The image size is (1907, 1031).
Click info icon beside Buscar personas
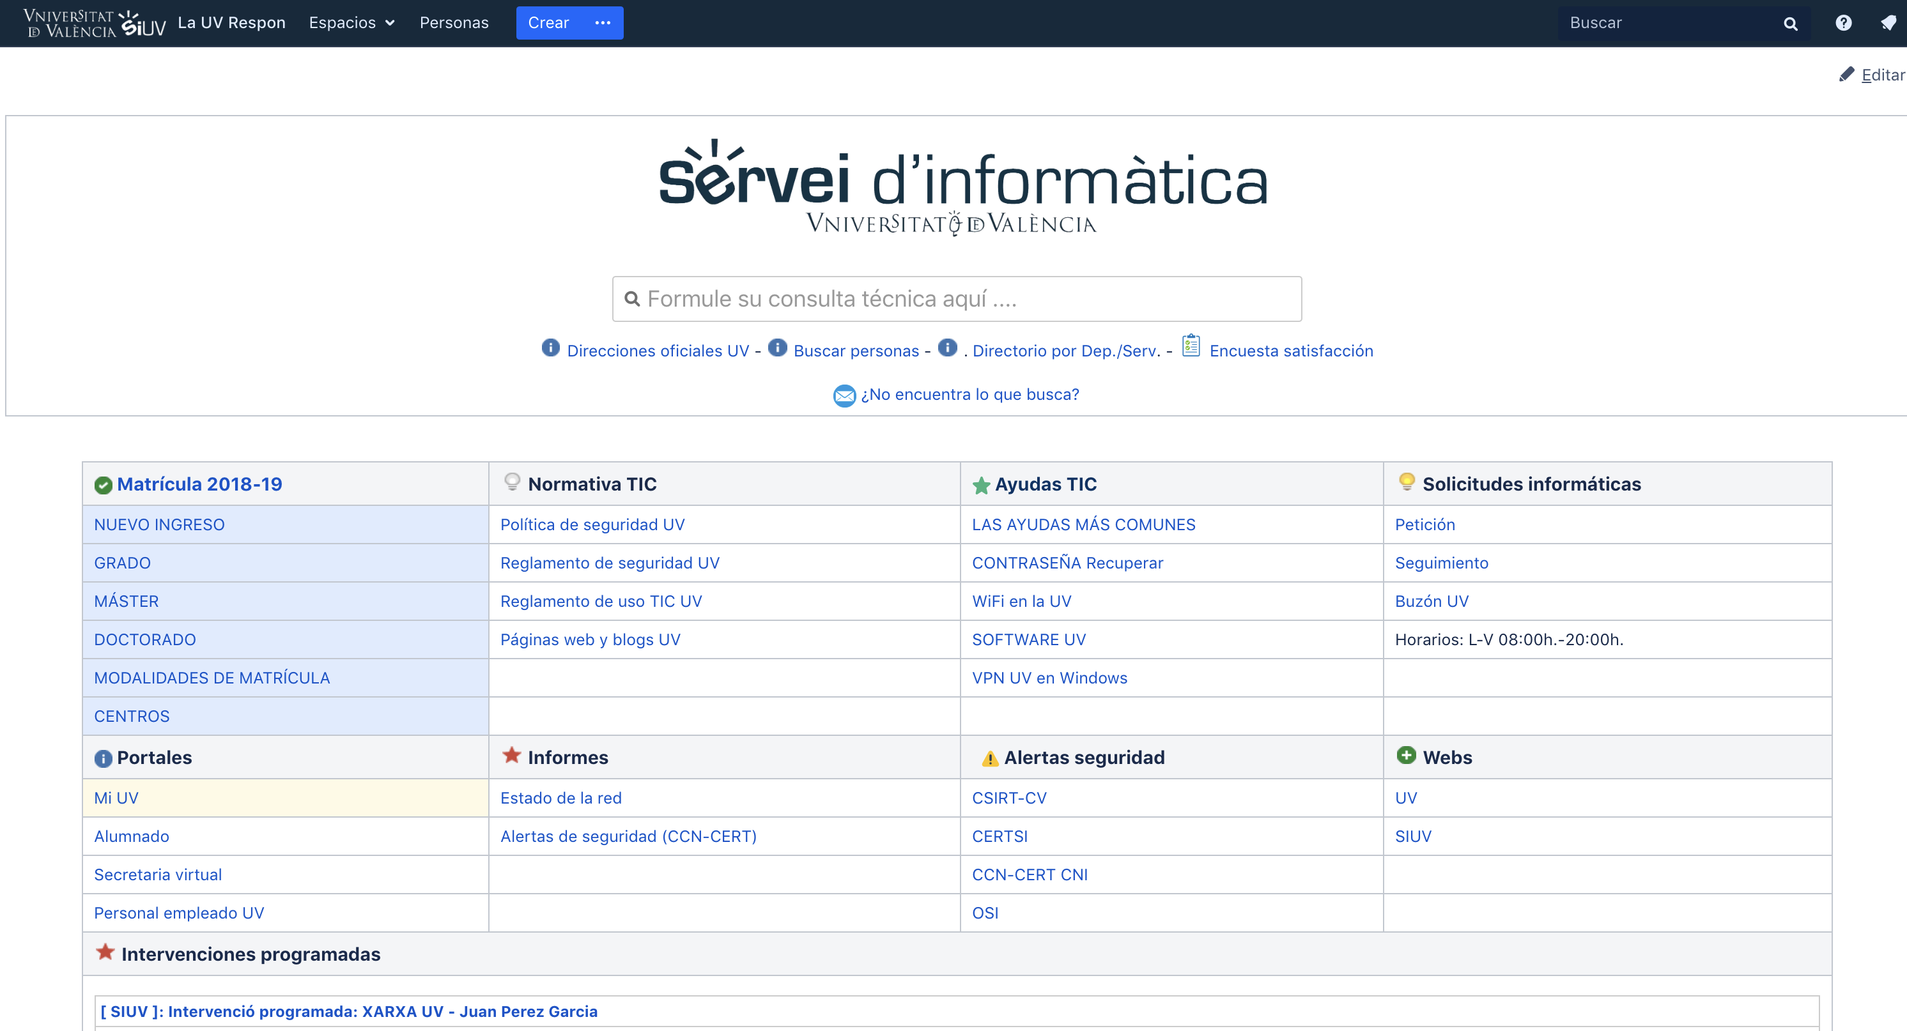(776, 347)
